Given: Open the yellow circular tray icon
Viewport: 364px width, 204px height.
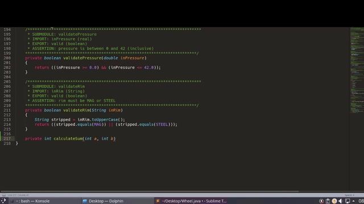Looking at the screenshot, I should [334, 201].
